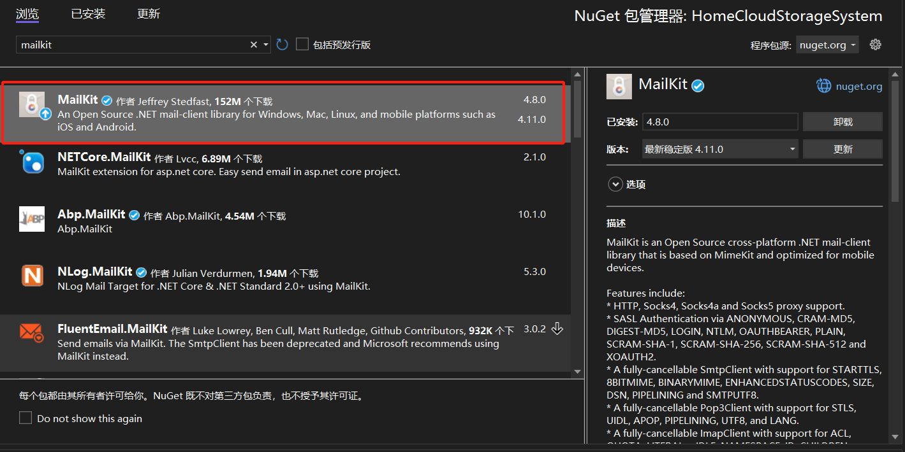The width and height of the screenshot is (905, 452).
Task: Click the installed version 4.8.0 field
Action: 719,122
